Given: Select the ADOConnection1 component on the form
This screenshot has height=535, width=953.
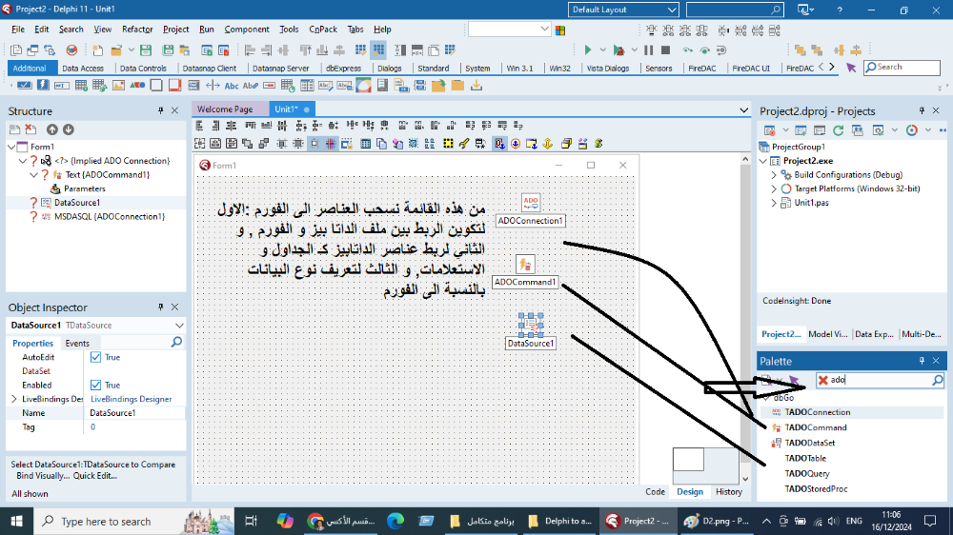Looking at the screenshot, I should click(531, 202).
